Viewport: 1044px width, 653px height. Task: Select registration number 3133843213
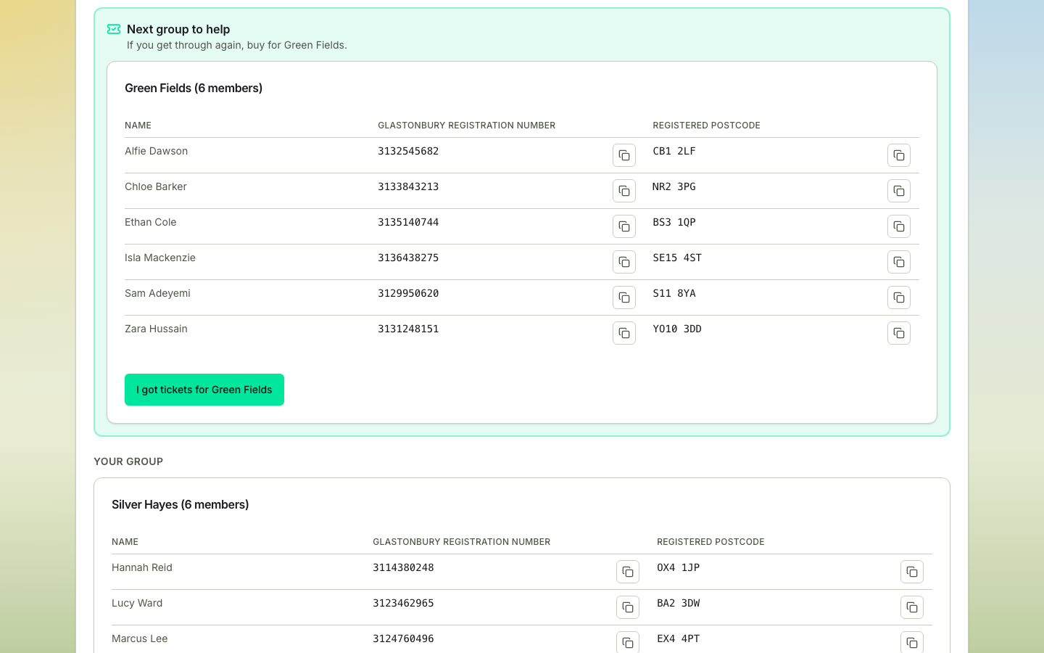pos(408,186)
